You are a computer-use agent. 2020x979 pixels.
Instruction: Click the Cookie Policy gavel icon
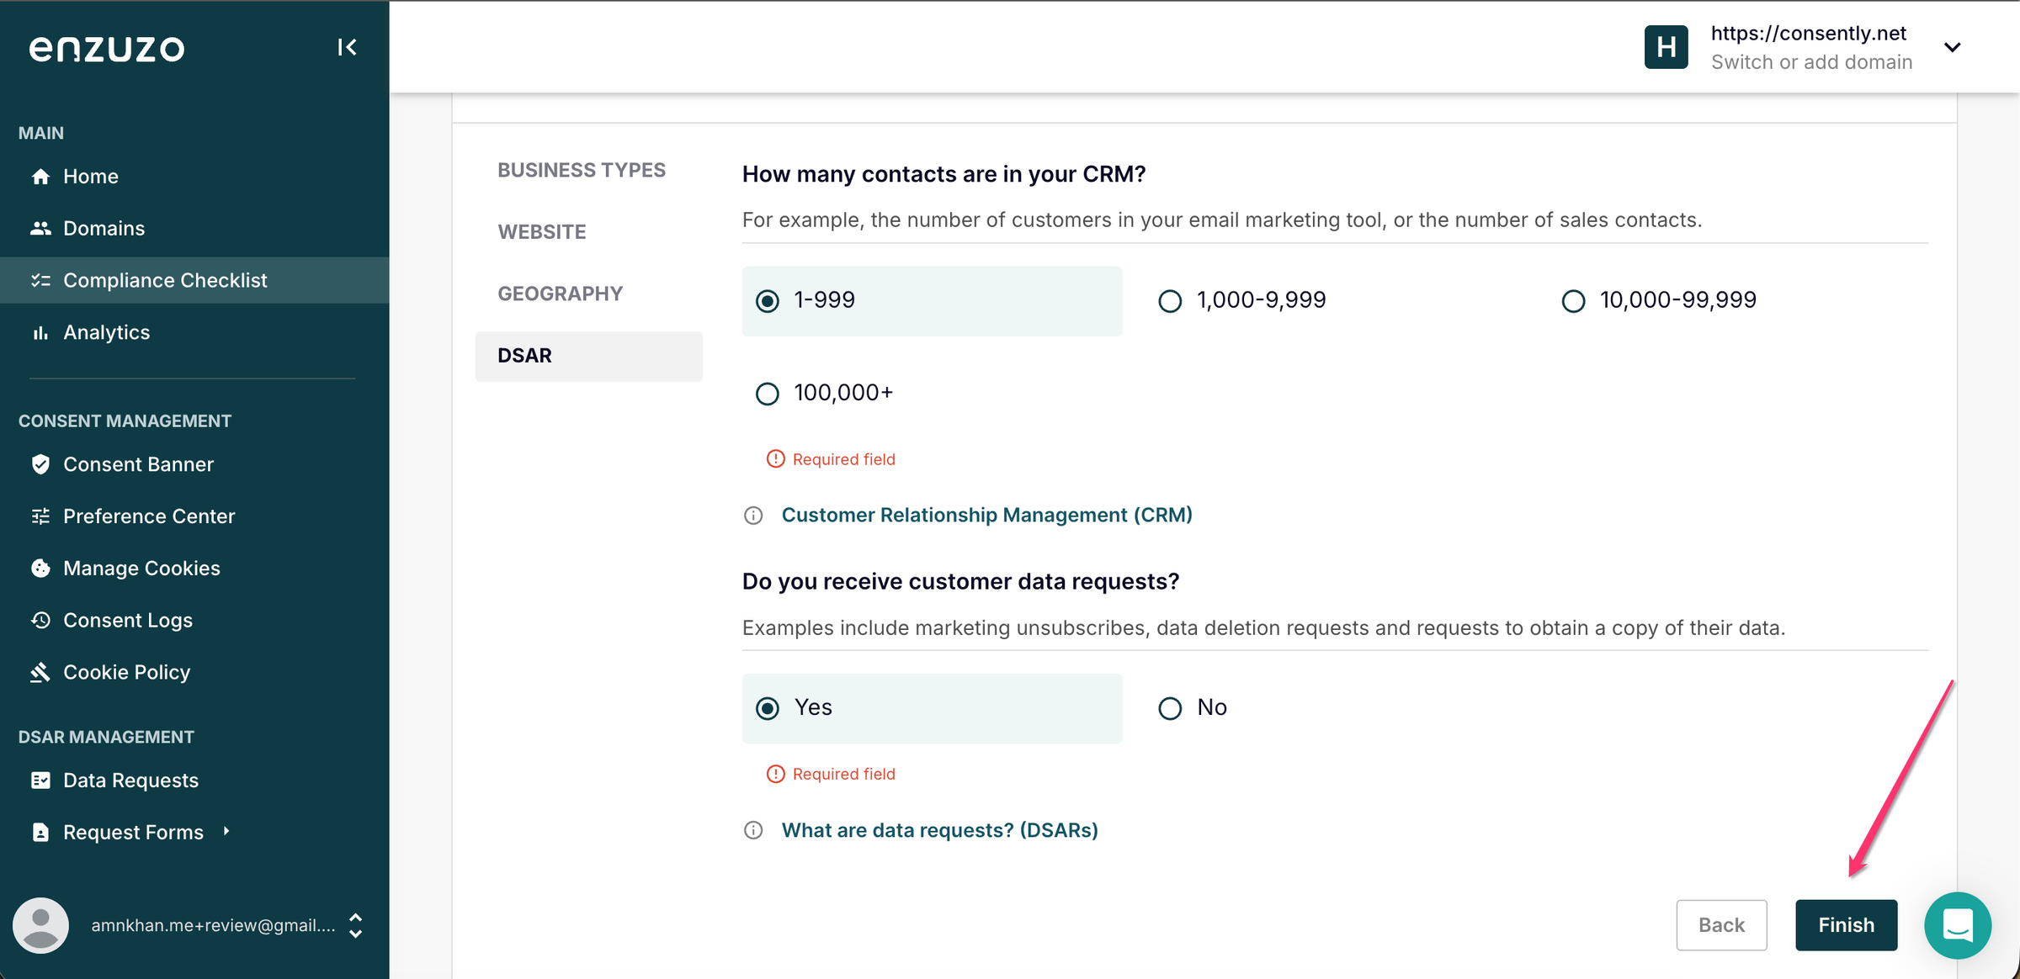40,672
